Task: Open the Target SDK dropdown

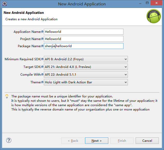Action: (x=86, y=67)
